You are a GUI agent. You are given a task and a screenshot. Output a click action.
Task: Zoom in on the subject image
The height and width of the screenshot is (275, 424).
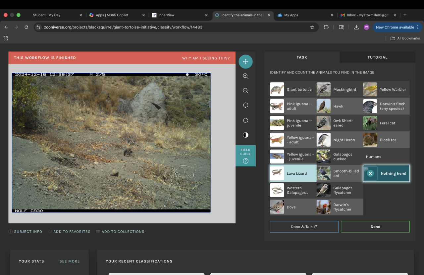tap(245, 76)
